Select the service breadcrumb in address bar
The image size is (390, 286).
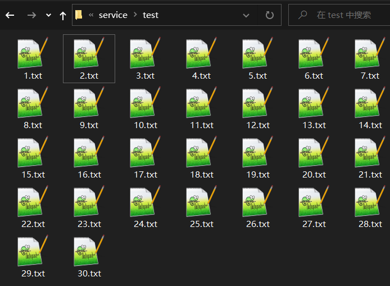click(x=113, y=15)
